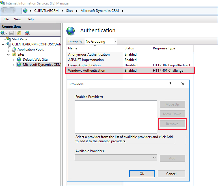Click the Providers dialog help question mark
This screenshot has width=218, height=186.
[x=170, y=84]
